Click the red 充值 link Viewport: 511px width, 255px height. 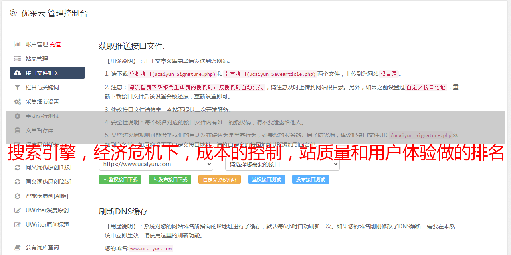(55, 44)
